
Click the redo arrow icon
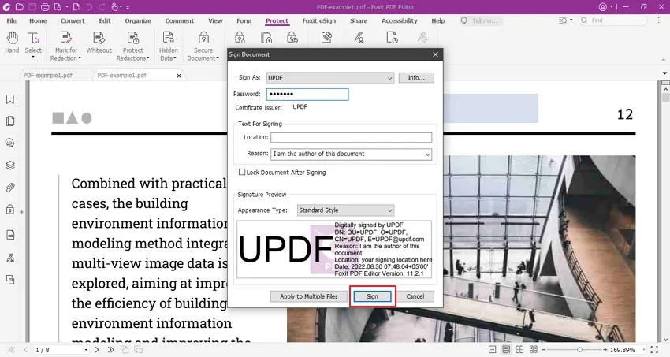102,7
